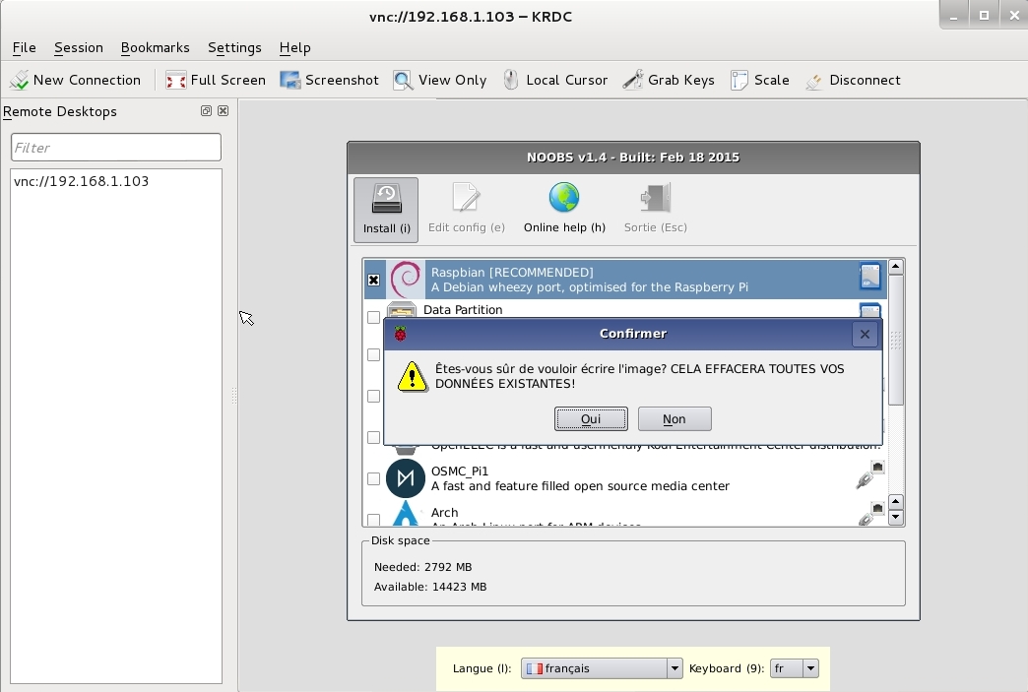Screen dimensions: 1028x692
Task: Activate Grab Keys
Action: pyautogui.click(x=669, y=80)
